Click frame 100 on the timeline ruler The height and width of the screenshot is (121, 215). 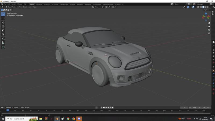86,110
